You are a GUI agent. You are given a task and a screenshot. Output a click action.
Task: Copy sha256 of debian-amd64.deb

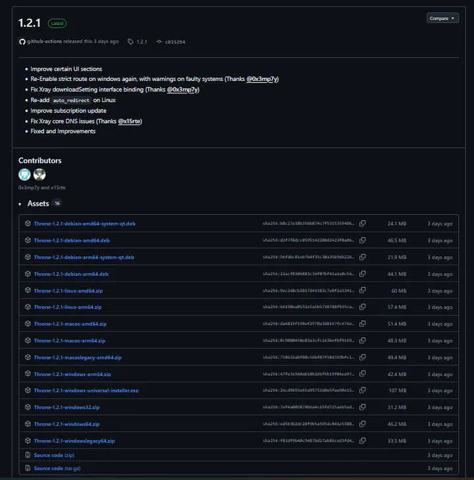click(363, 240)
